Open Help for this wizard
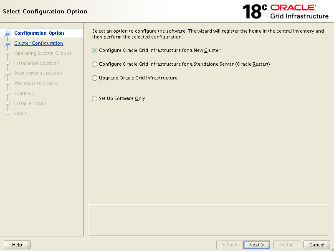The image size is (334, 251). [17, 245]
